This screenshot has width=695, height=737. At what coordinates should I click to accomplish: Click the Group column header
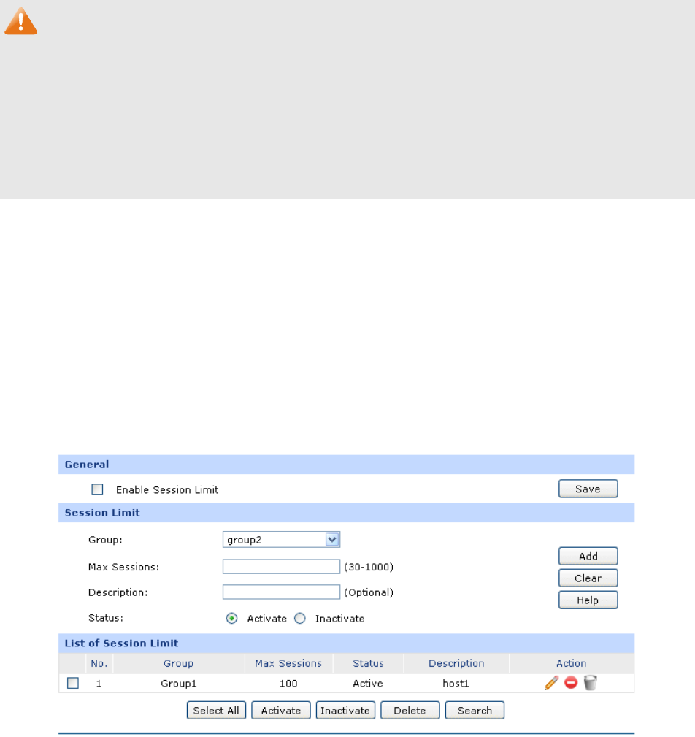pyautogui.click(x=179, y=663)
